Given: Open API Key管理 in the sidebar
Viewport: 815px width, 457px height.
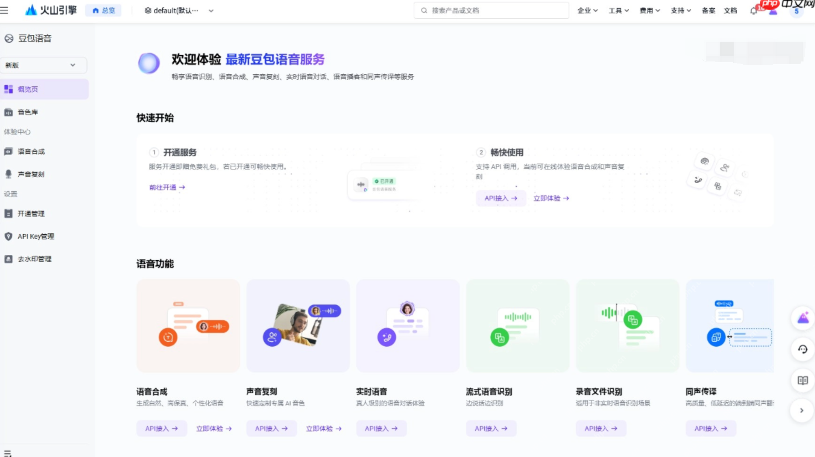Looking at the screenshot, I should [x=36, y=236].
